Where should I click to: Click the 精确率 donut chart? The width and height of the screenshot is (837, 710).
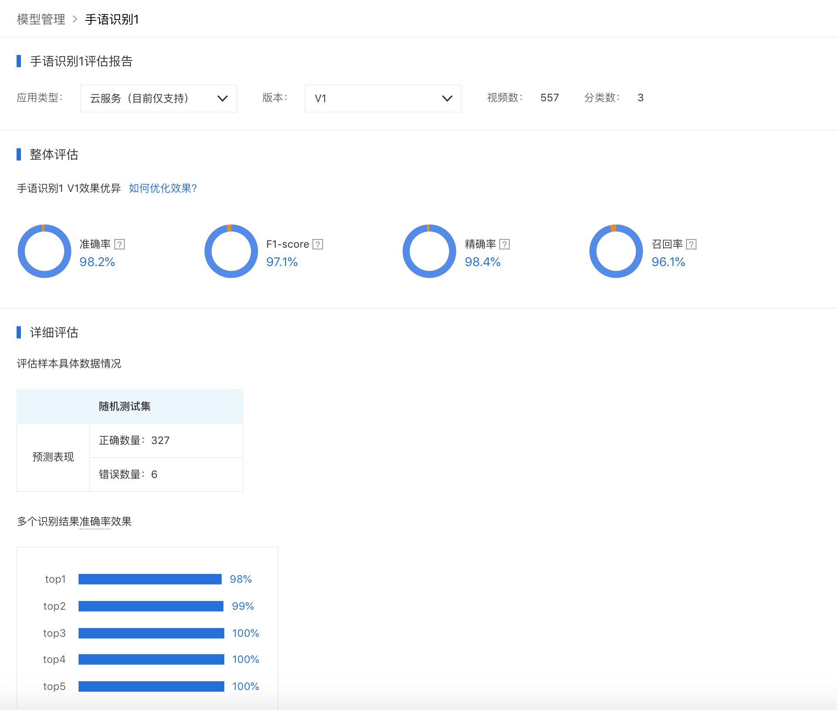tap(429, 251)
